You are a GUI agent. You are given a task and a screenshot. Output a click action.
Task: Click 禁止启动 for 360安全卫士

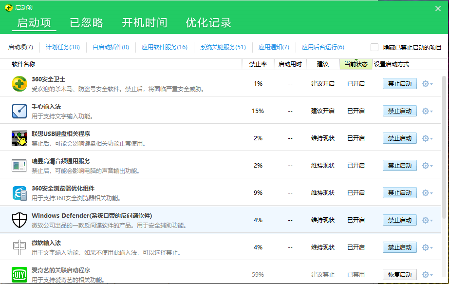(400, 84)
